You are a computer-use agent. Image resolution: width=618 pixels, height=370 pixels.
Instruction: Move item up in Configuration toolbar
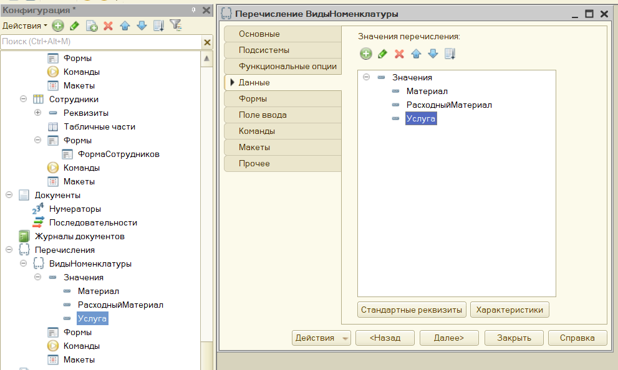point(125,26)
